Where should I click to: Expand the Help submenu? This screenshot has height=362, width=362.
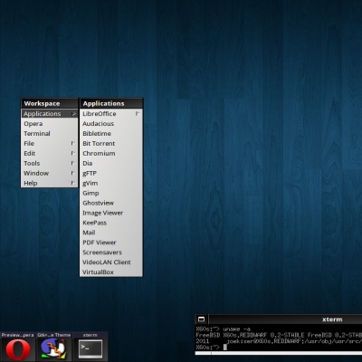coord(50,183)
